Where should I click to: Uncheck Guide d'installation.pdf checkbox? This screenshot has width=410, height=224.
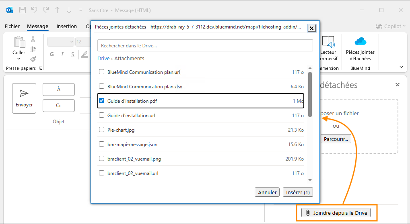click(x=101, y=101)
